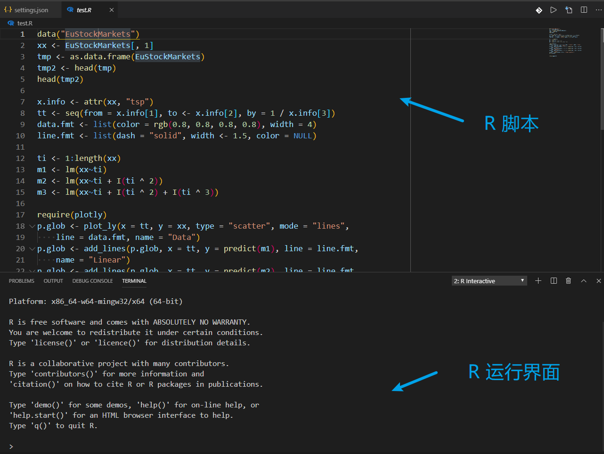Split the editor to the right
The height and width of the screenshot is (454, 604).
coord(584,10)
